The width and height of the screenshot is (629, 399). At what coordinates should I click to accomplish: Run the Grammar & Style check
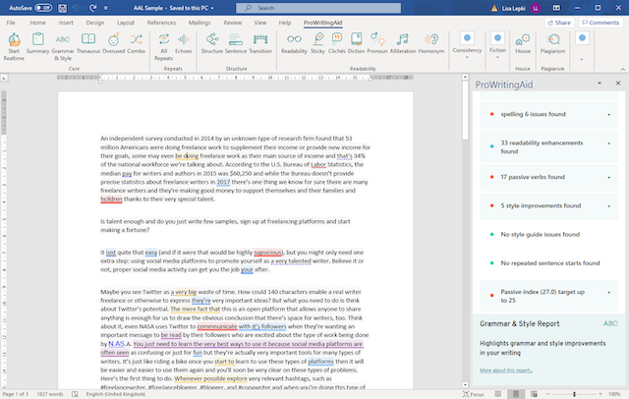point(63,47)
